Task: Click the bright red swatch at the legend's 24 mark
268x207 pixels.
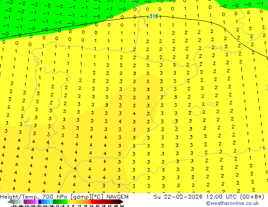Action: pos(92,202)
